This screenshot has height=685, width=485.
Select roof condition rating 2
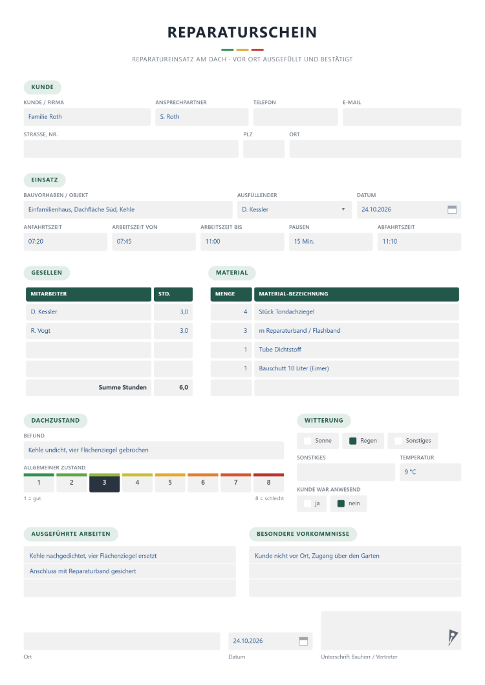pos(72,483)
